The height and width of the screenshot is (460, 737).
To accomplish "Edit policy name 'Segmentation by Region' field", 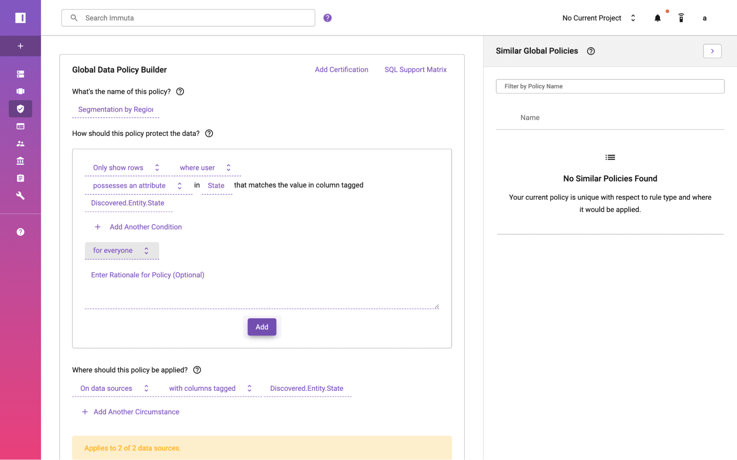I will tap(116, 110).
